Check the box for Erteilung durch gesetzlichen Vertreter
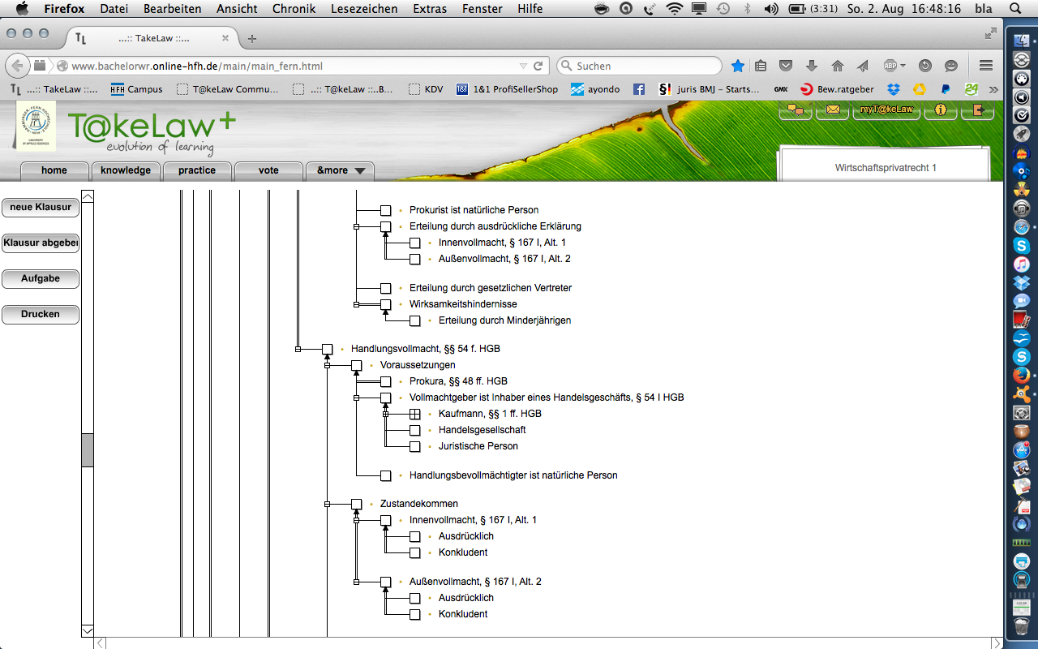The image size is (1038, 649). pyautogui.click(x=386, y=289)
